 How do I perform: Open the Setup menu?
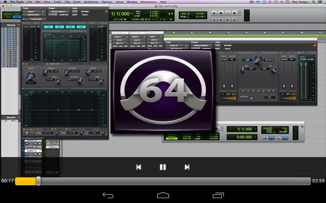[119, 2]
